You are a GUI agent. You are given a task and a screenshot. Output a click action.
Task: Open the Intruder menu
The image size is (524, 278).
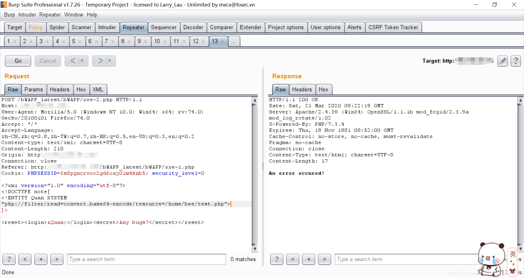[x=27, y=15]
